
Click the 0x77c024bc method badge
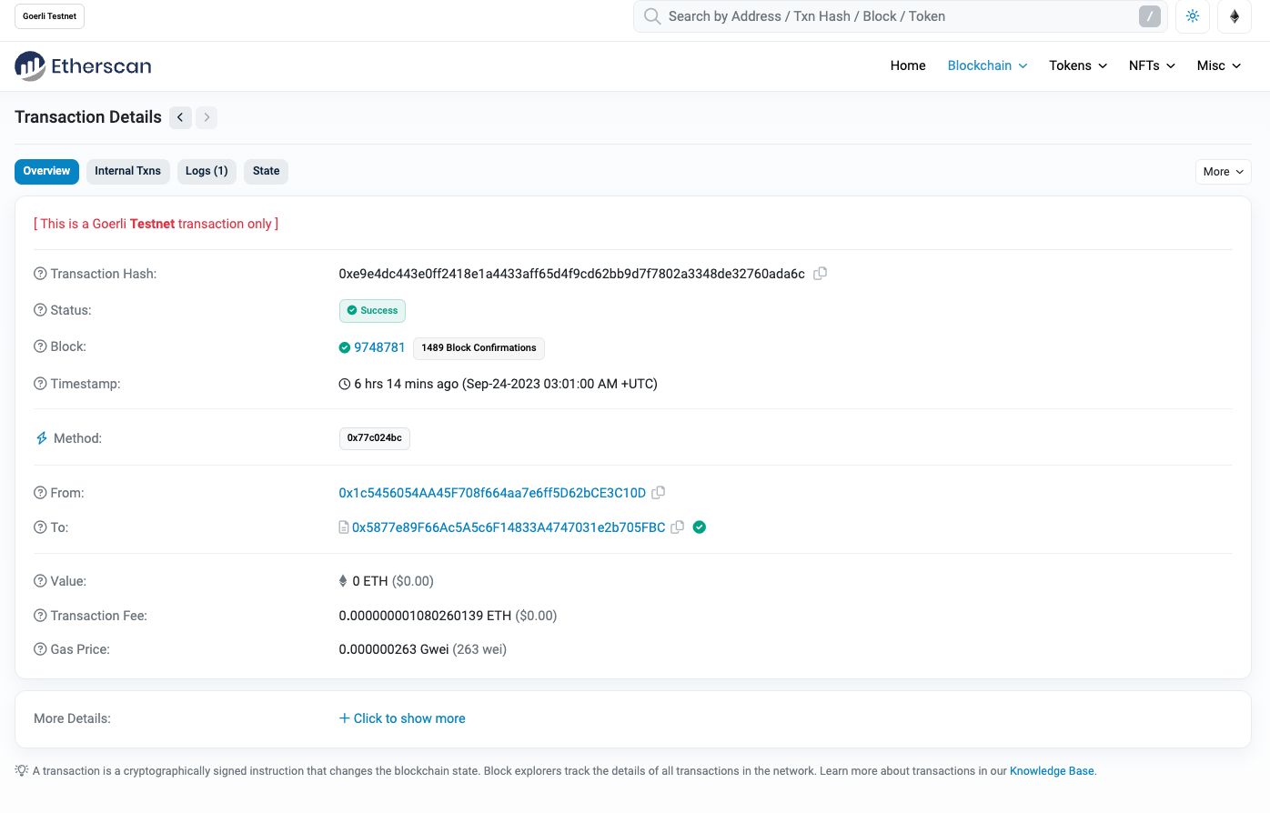(x=374, y=438)
